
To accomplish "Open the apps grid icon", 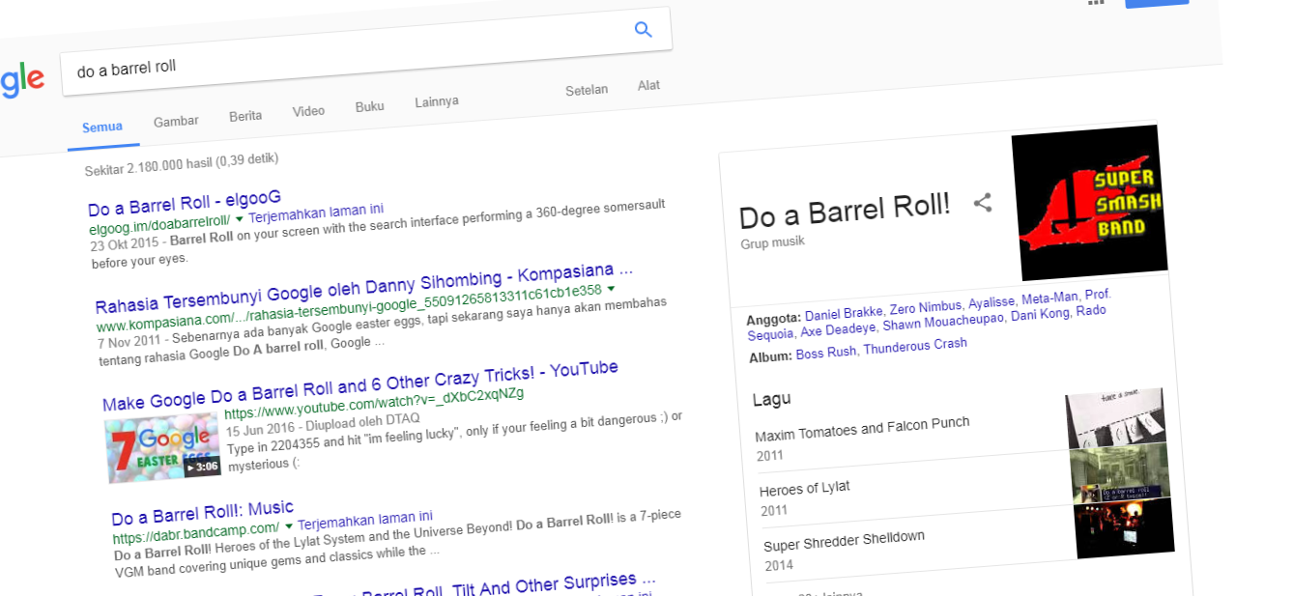I will pos(1095,2).
